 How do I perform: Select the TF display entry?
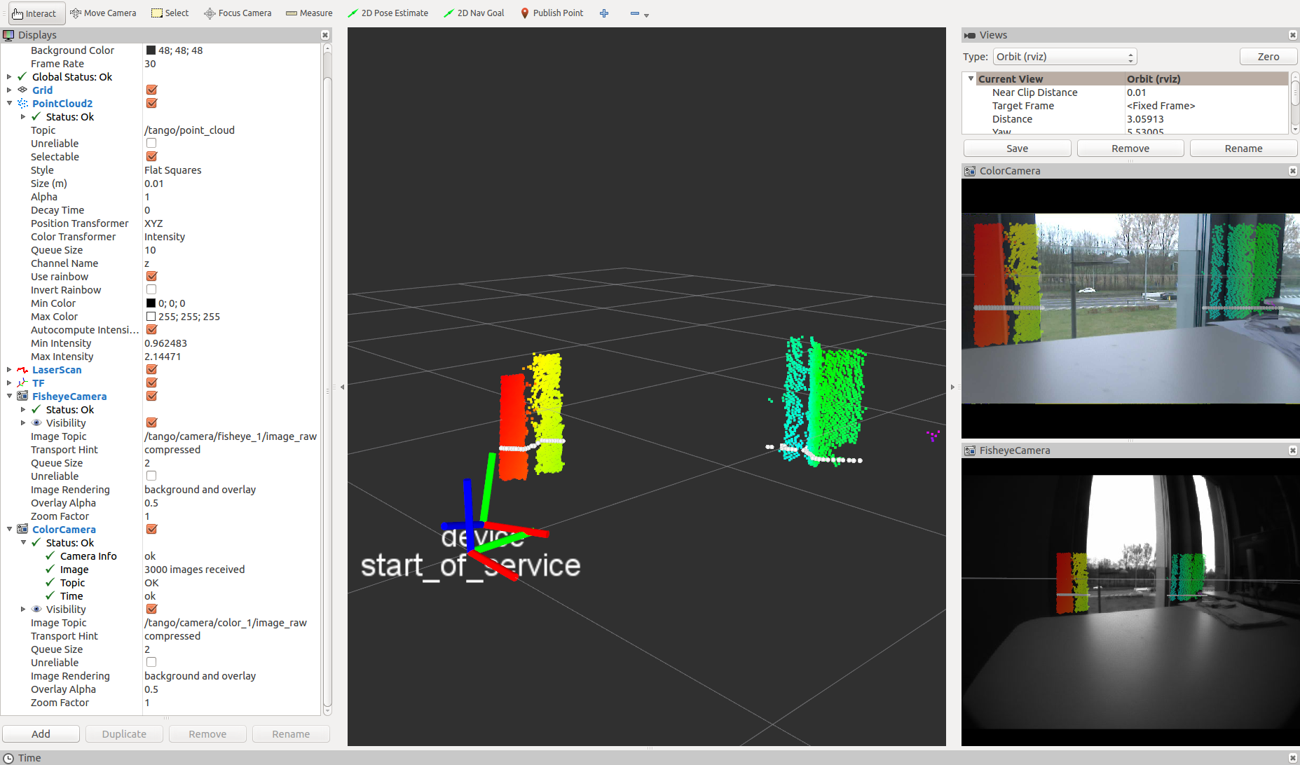[x=38, y=383]
